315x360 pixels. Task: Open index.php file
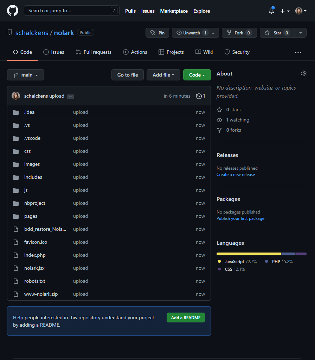35,255
